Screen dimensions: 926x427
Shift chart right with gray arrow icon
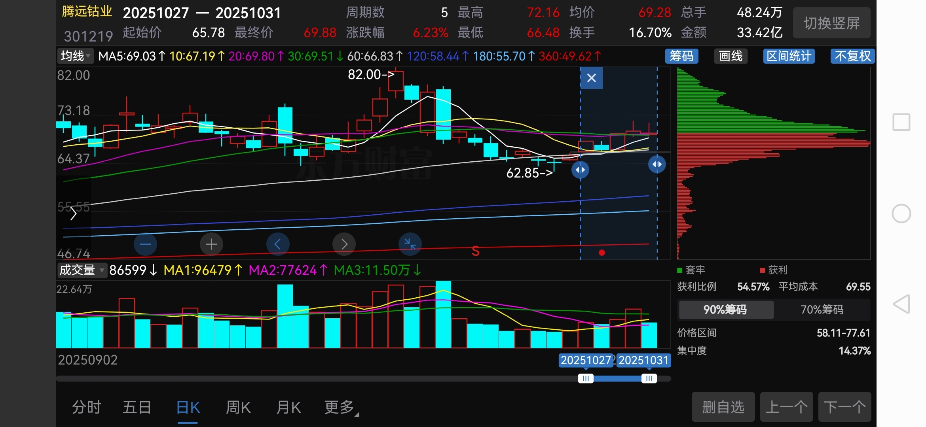pos(344,244)
